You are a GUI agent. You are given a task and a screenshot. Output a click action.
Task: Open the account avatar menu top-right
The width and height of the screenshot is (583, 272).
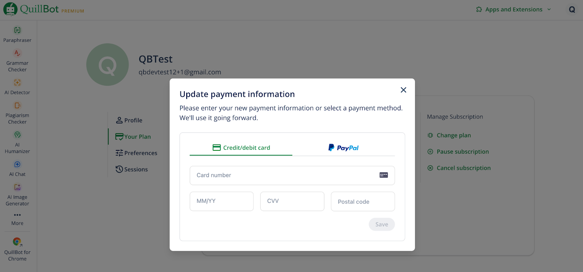(572, 10)
